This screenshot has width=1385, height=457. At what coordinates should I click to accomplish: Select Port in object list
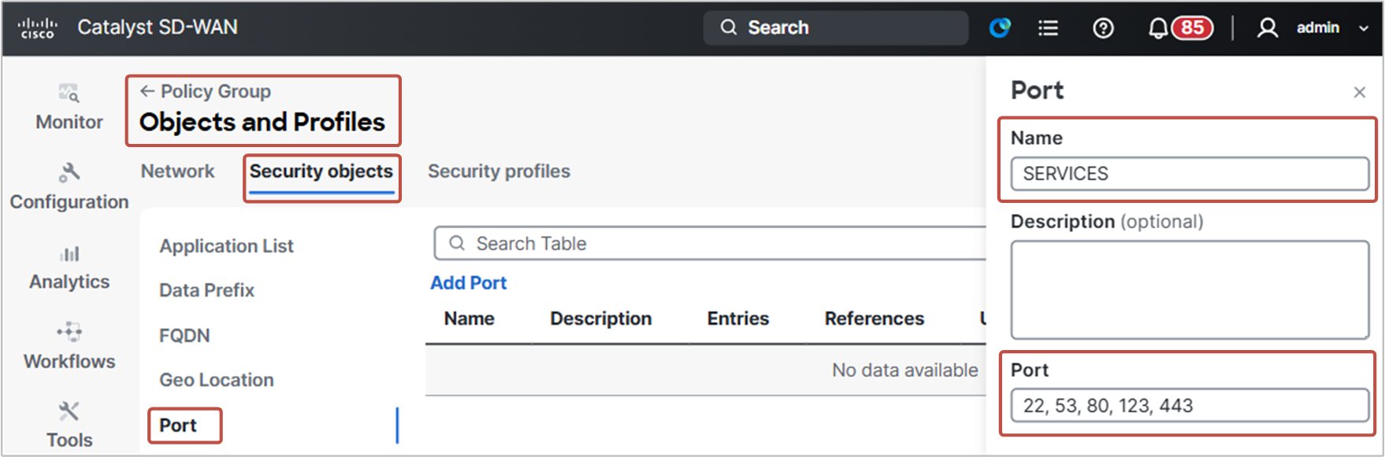[x=178, y=426]
